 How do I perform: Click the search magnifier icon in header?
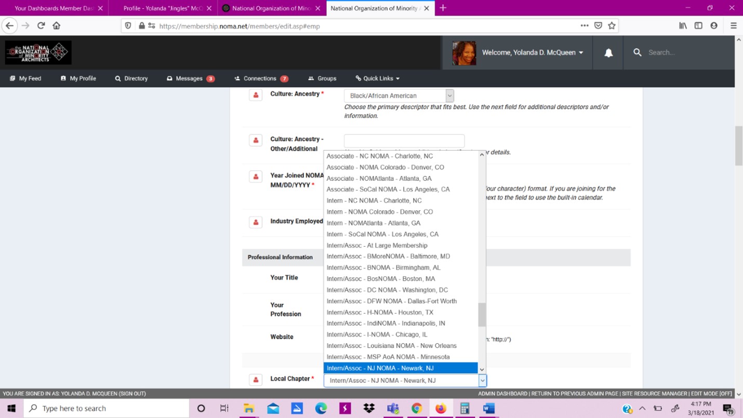638,52
